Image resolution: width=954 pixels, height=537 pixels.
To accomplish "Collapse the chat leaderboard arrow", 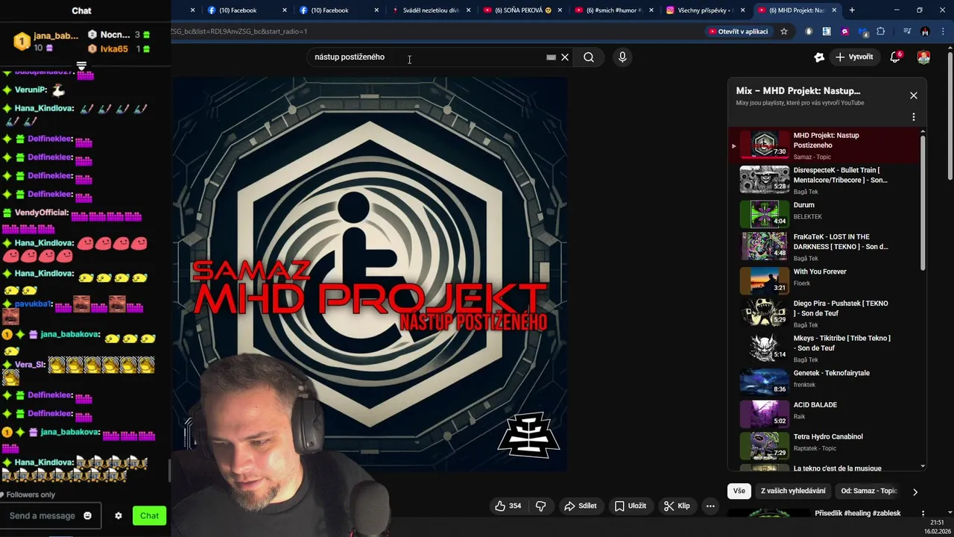I will [81, 66].
